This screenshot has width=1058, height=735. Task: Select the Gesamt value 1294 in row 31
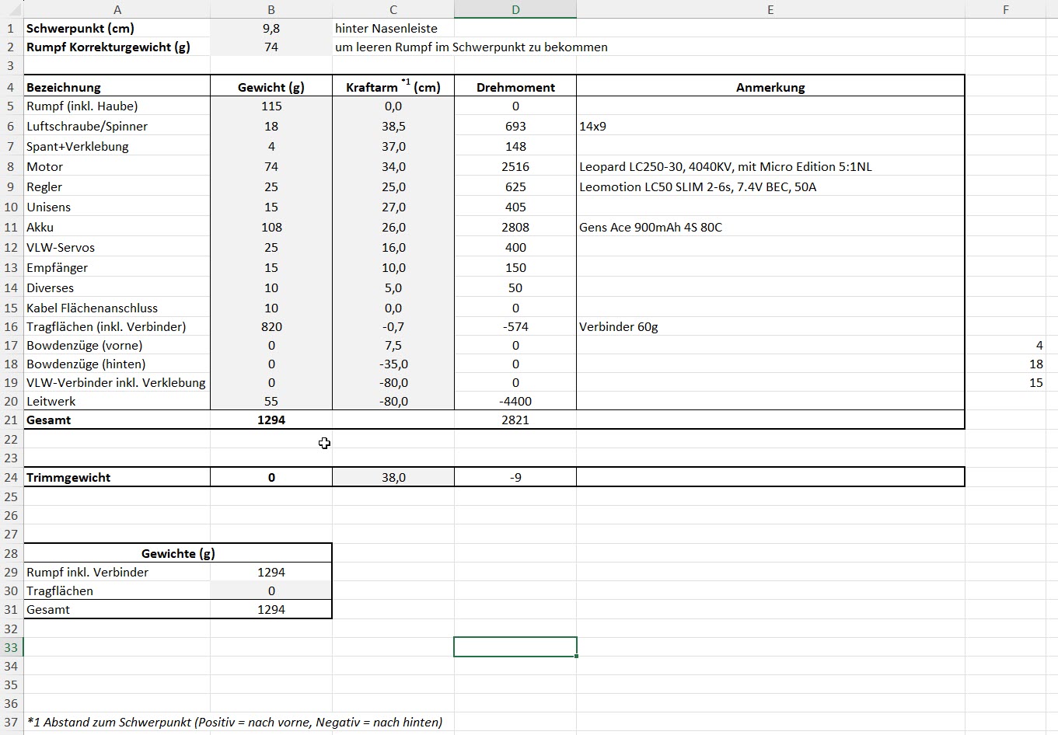pos(271,609)
